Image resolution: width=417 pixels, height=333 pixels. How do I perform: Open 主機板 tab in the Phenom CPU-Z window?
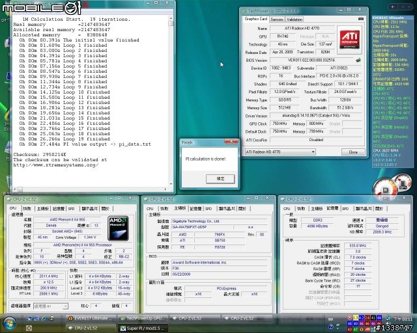coord(42,209)
